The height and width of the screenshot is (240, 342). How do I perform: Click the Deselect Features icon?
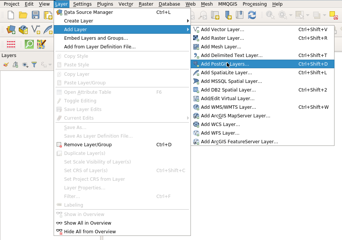click(x=333, y=15)
